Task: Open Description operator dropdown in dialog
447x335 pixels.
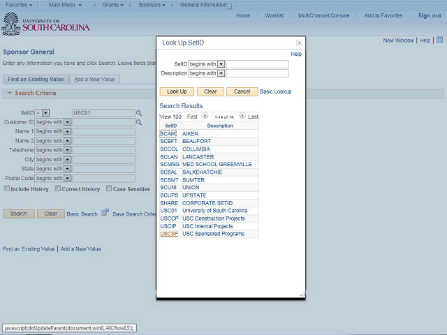Action: 221,73
